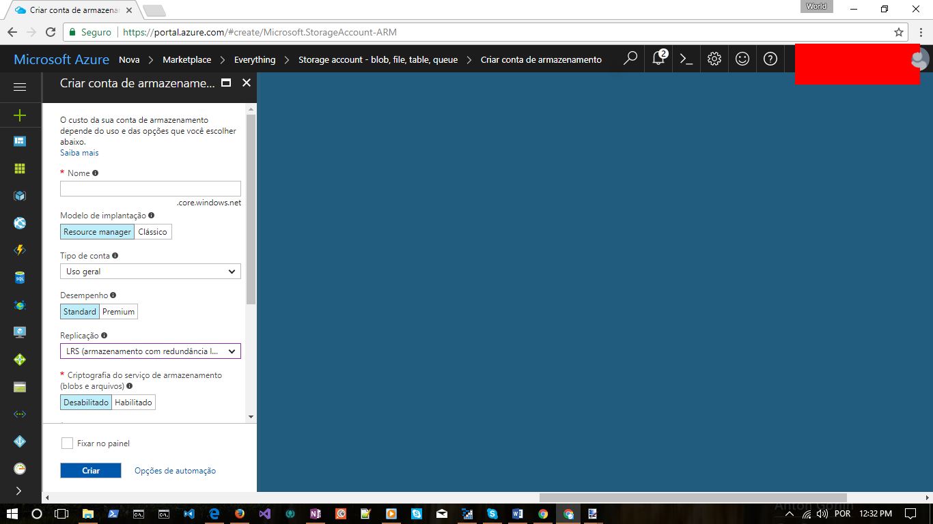Click the Chrome address bar URL
Screen dimensions: 933x524
[260, 32]
